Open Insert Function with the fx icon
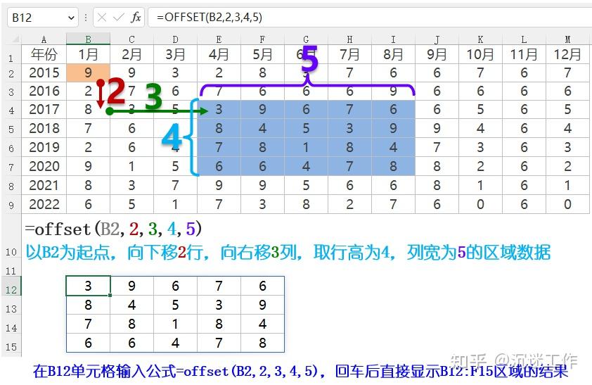Screen dimensions: 592x385 [136, 18]
